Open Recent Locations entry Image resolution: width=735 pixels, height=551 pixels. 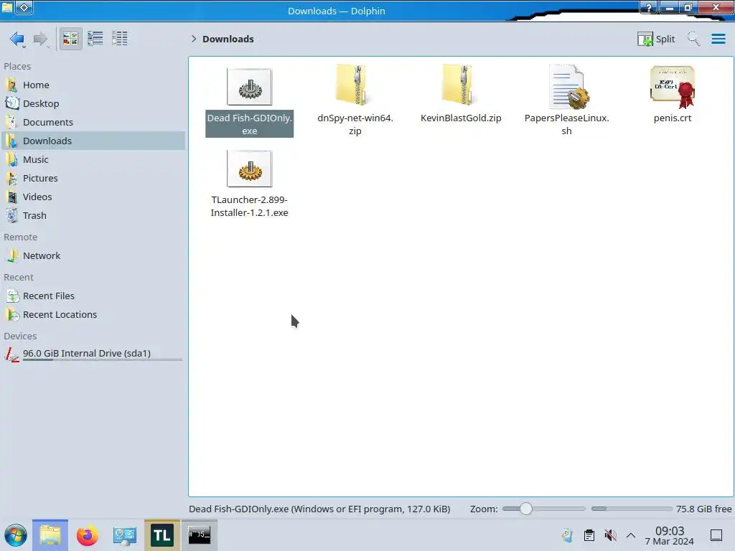pos(93,315)
